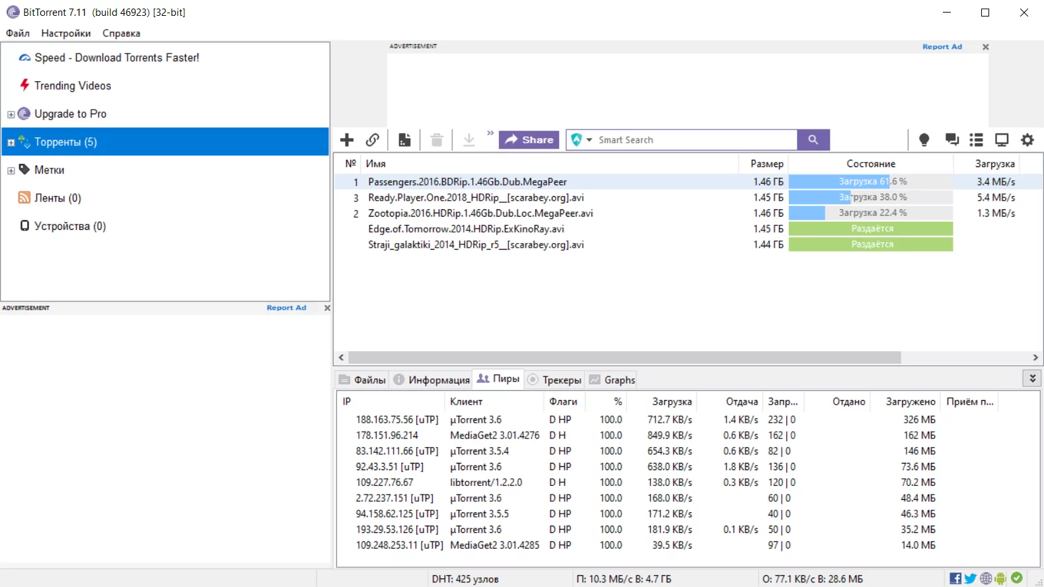
Task: Select Ленты (0) in the sidebar
Action: pos(57,198)
